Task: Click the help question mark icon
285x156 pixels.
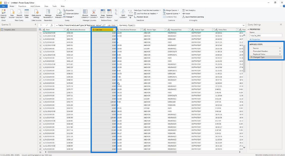Action: click(x=284, y=6)
